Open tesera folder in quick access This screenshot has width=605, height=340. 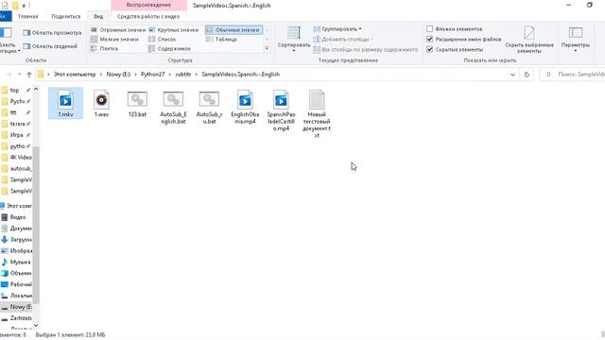(x=14, y=124)
